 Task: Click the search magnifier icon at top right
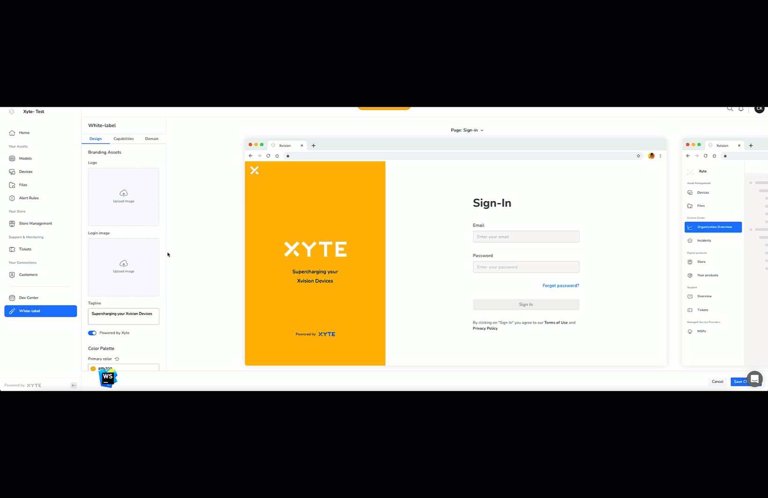tap(730, 109)
